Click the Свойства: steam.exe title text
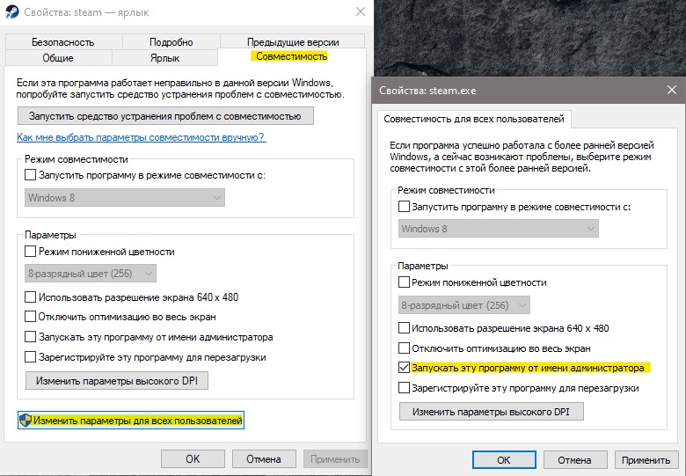686x476 pixels. click(427, 91)
